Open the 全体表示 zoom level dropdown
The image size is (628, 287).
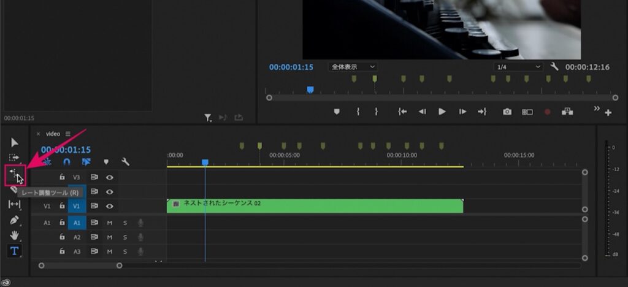[353, 67]
